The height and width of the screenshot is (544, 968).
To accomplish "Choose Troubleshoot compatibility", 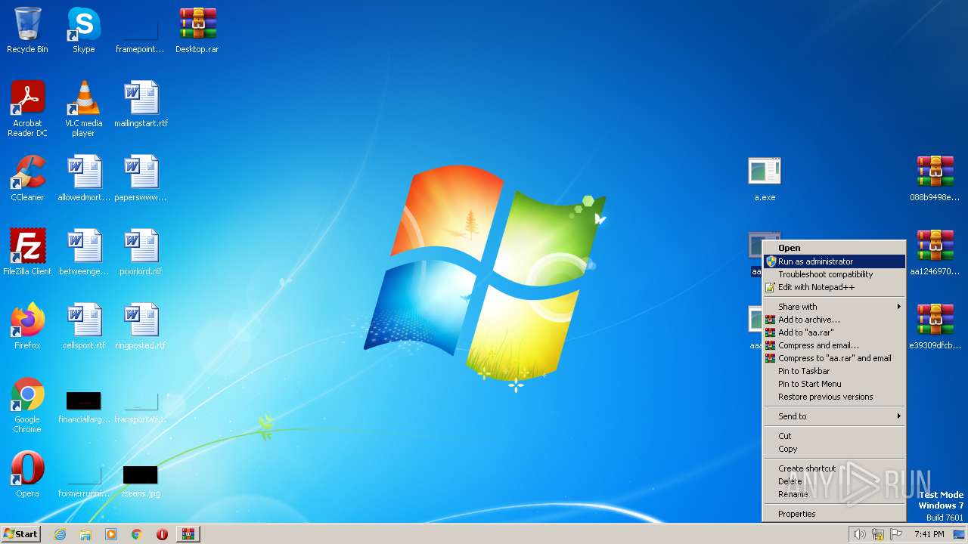I will pos(833,274).
